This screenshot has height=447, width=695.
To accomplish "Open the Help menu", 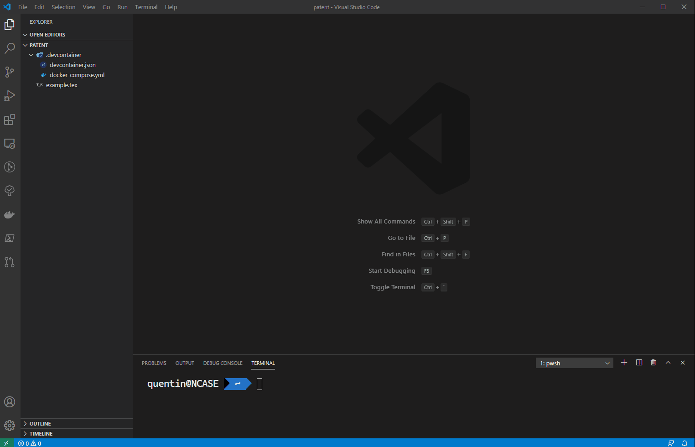I will click(171, 7).
